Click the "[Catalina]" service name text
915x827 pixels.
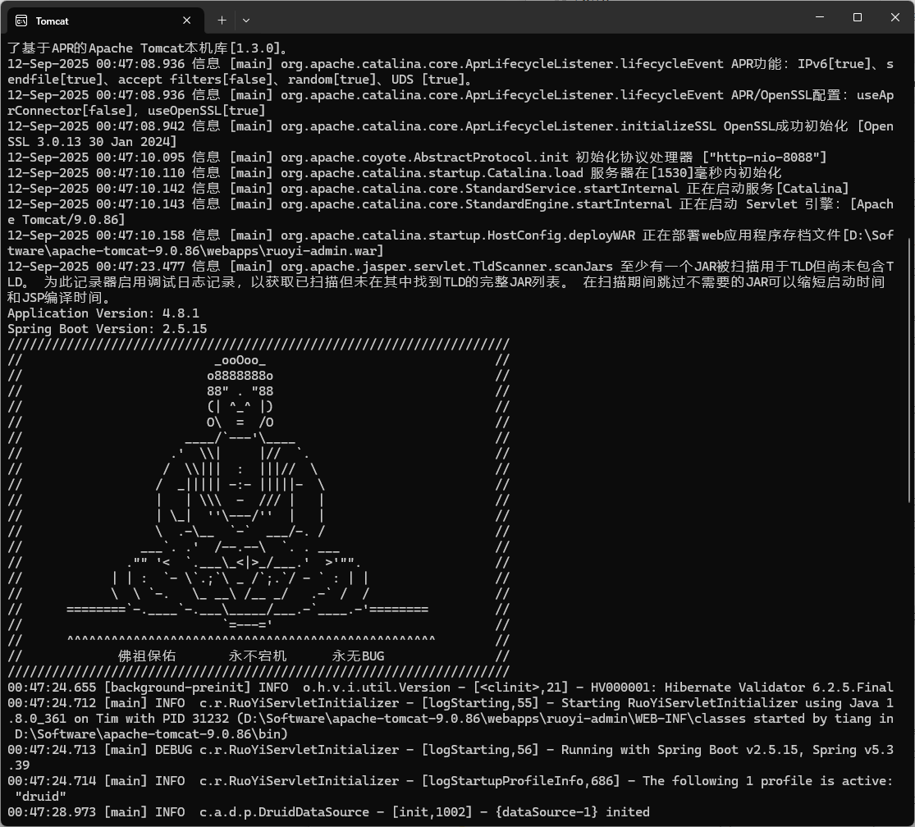[x=812, y=189]
